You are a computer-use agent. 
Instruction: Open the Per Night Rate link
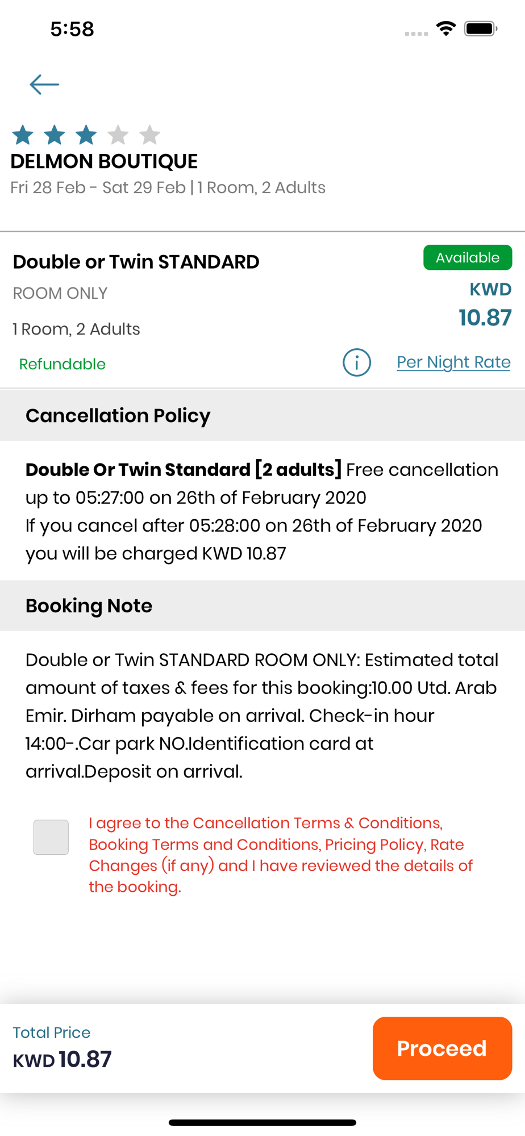(x=453, y=362)
